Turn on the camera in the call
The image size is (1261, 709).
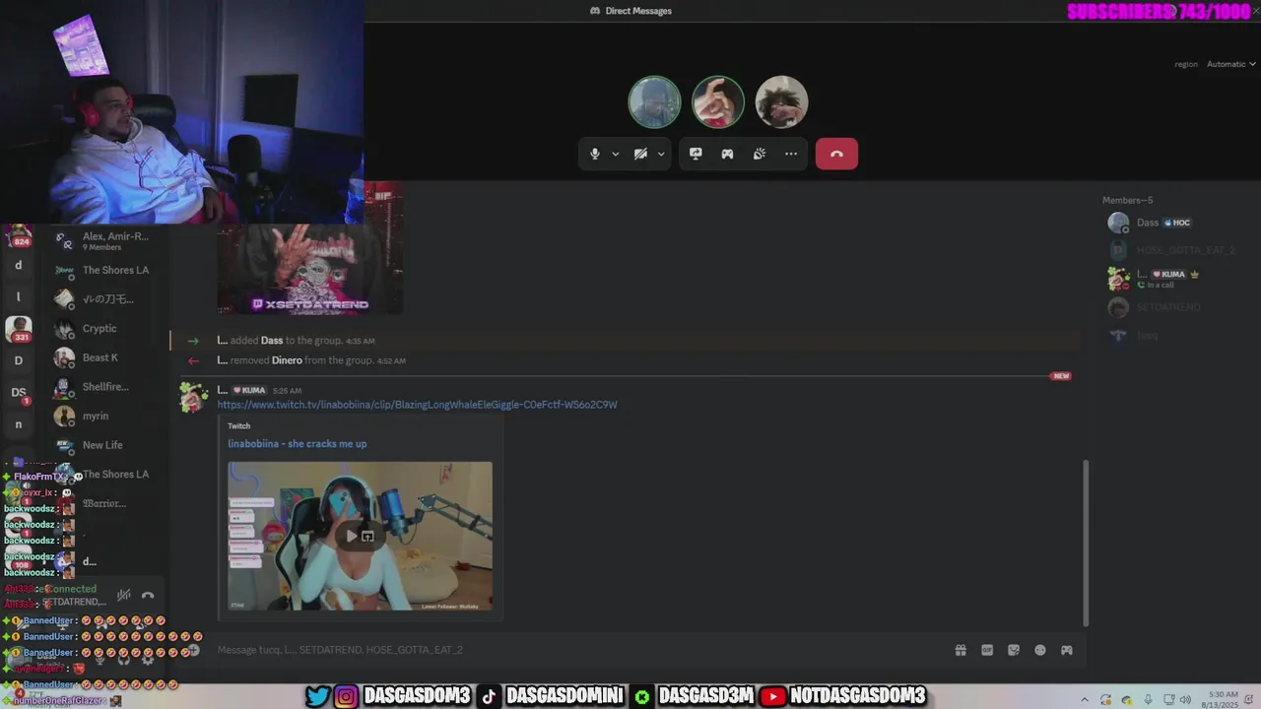pos(640,154)
